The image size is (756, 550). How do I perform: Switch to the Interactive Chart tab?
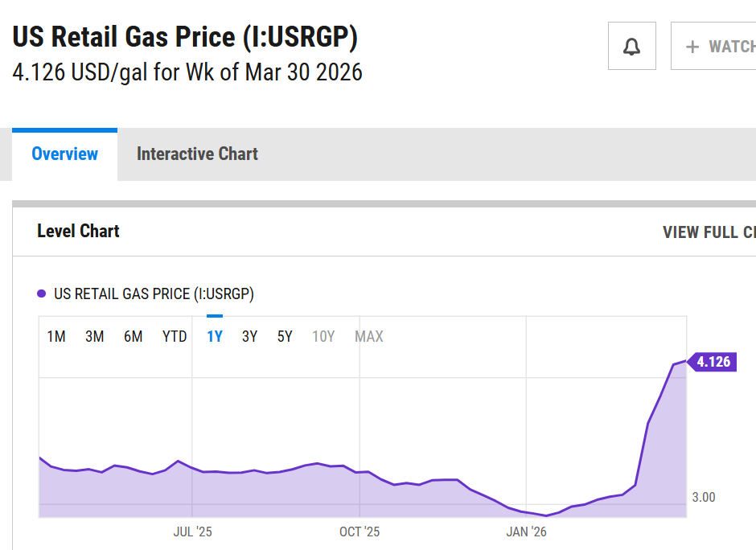click(x=197, y=154)
